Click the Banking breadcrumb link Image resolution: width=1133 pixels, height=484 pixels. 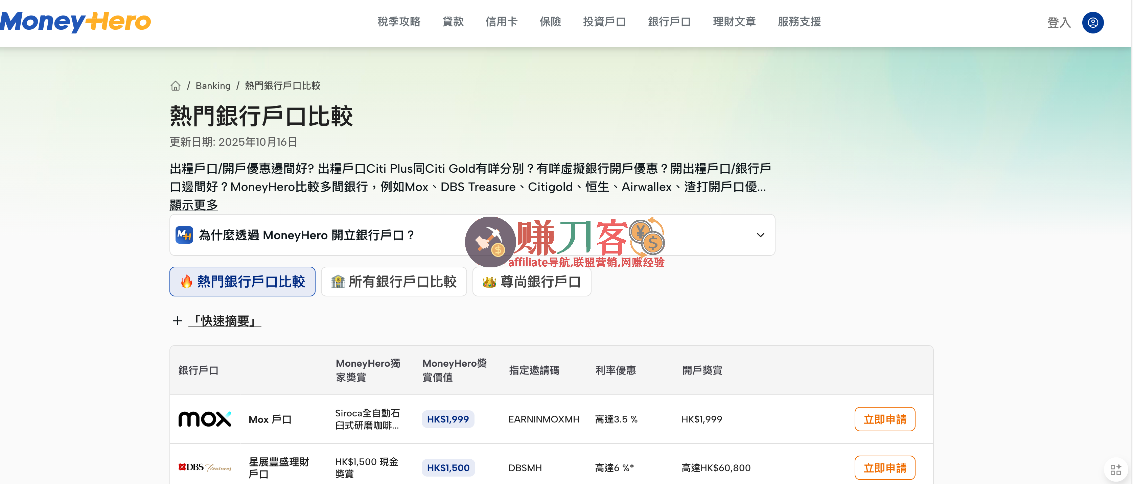pos(213,86)
